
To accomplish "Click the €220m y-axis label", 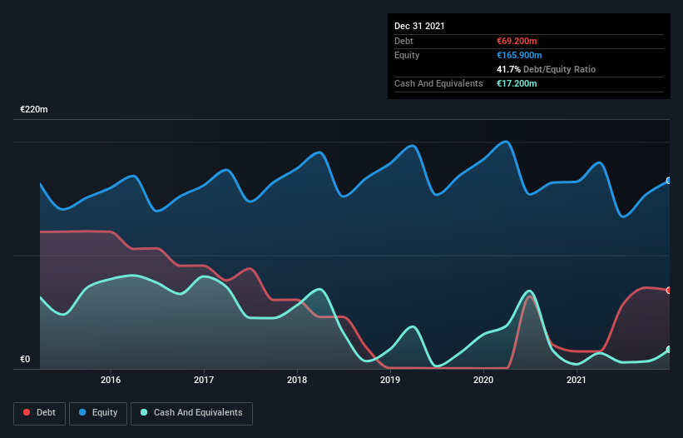I will point(34,109).
